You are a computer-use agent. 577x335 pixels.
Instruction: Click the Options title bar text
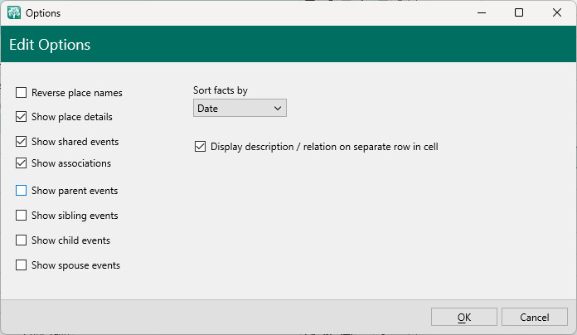click(x=43, y=13)
